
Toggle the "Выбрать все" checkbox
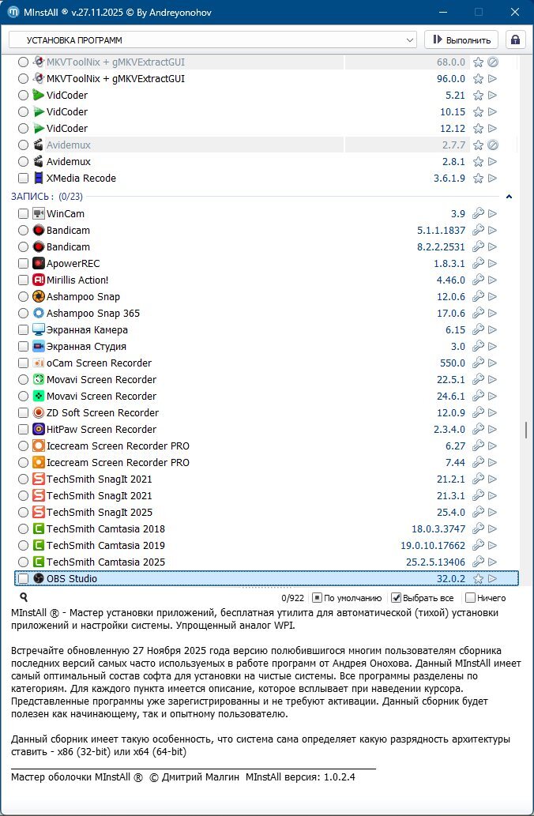point(397,598)
